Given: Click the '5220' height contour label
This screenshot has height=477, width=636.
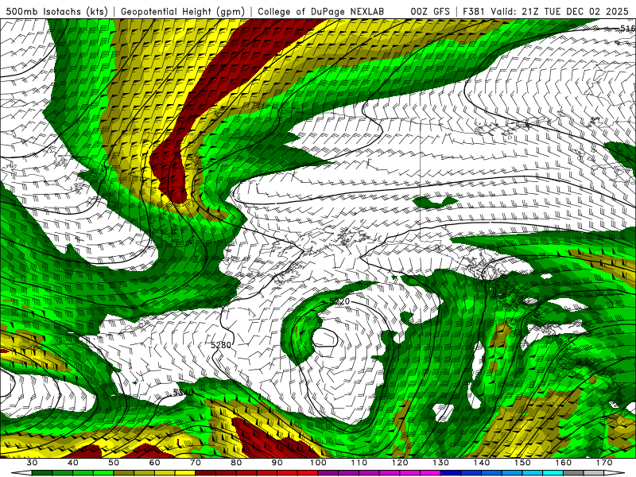Looking at the screenshot, I should click(339, 301).
